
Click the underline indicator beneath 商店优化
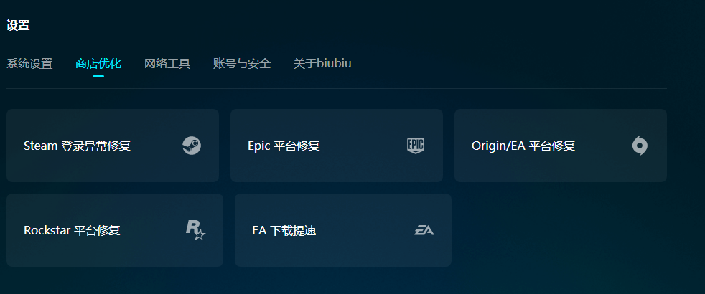pyautogui.click(x=98, y=76)
